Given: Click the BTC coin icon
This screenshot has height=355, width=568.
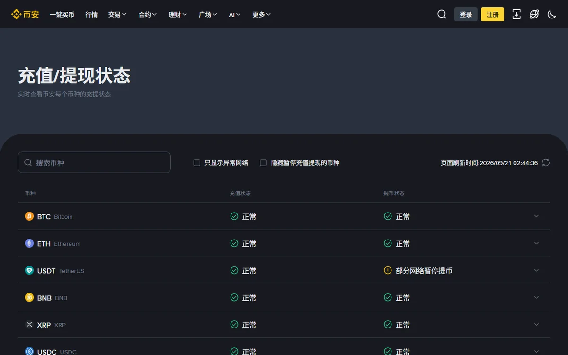Looking at the screenshot, I should point(29,216).
